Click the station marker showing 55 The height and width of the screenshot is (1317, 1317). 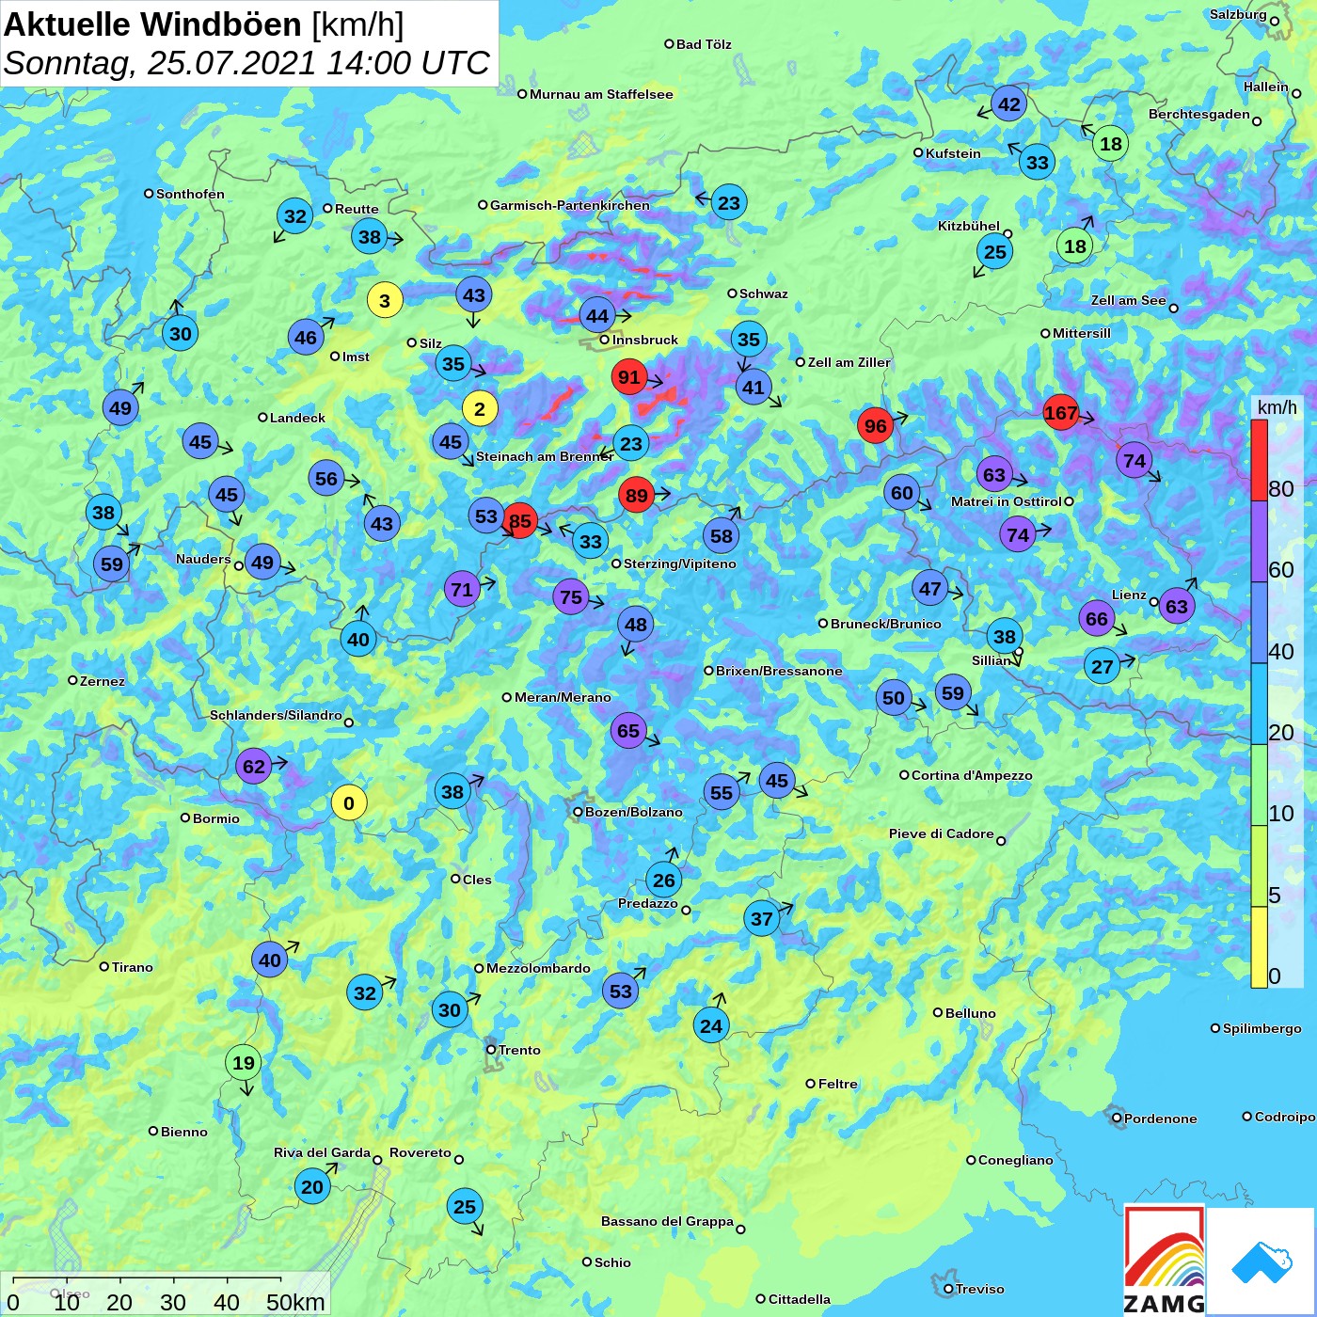tap(722, 793)
